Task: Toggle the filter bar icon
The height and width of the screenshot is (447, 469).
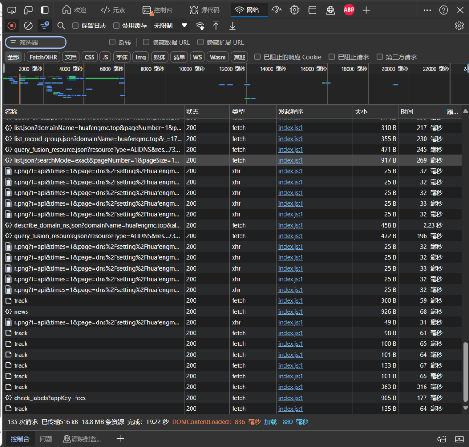Action: [44, 26]
